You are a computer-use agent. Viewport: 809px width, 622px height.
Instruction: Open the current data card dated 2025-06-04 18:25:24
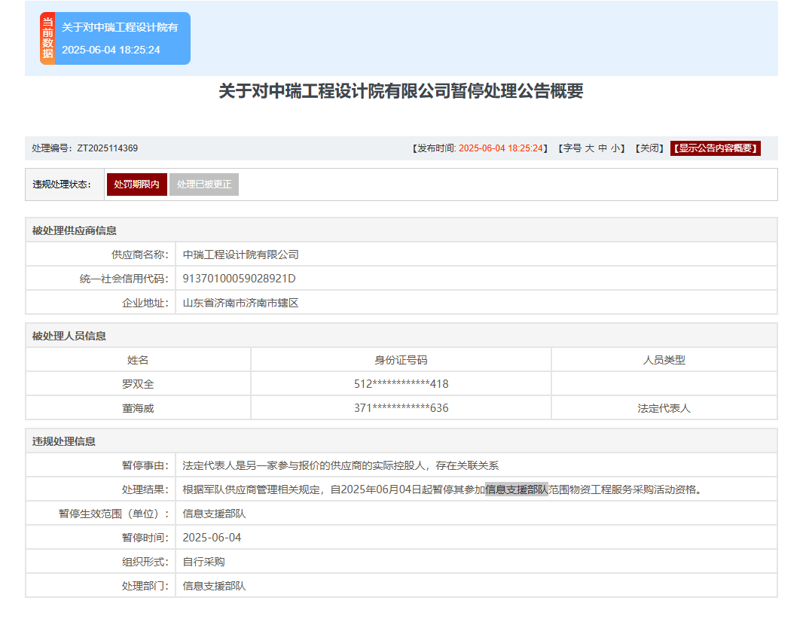tap(115, 38)
